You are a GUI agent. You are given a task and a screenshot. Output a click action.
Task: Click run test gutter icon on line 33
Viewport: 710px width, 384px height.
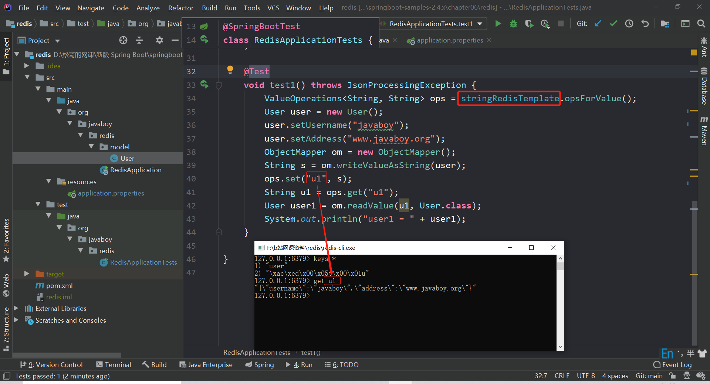click(x=204, y=85)
